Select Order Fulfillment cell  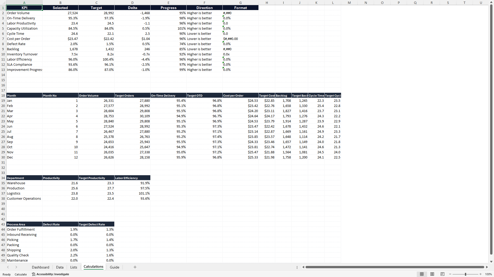coord(24,229)
